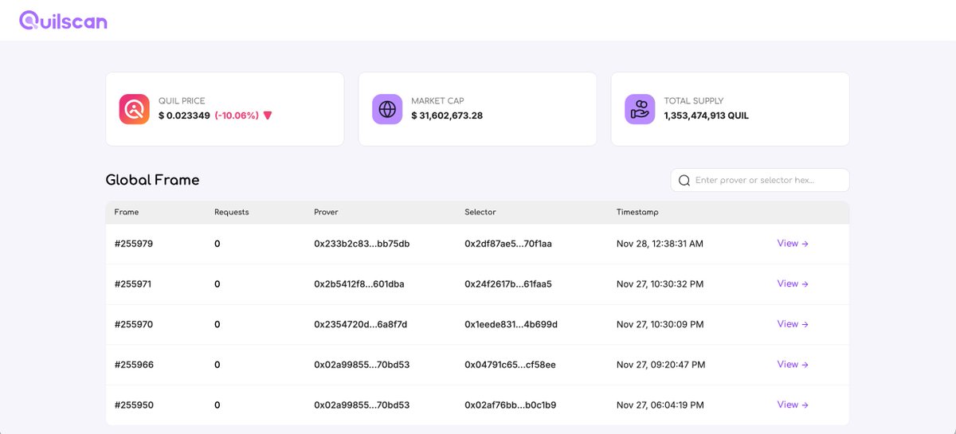Click prover 0x233b2c83...bb75db
This screenshot has height=434, width=956.
[x=362, y=244]
